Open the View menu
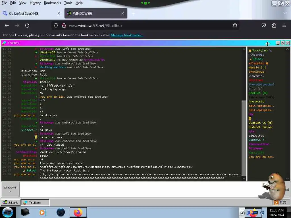Image resolution: width=291 pixels, height=218 pixels. coord(23,3)
